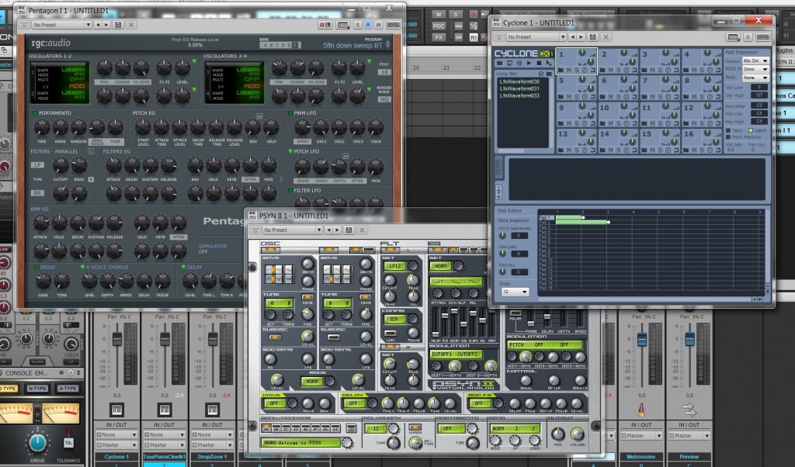Open the Pentagon I preset dropdown
Image resolution: width=795 pixels, height=467 pixels.
(x=61, y=25)
